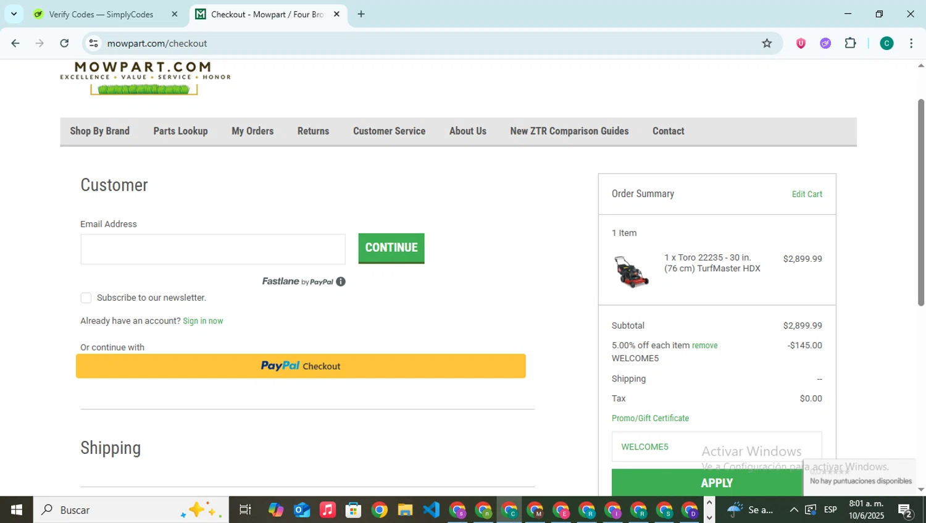Open Copilot from the taskbar
Viewport: 926px width, 523px height.
276,510
